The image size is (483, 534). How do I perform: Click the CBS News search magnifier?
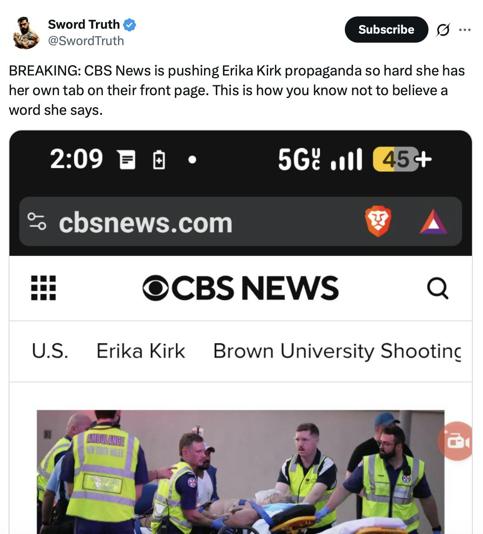coord(437,288)
